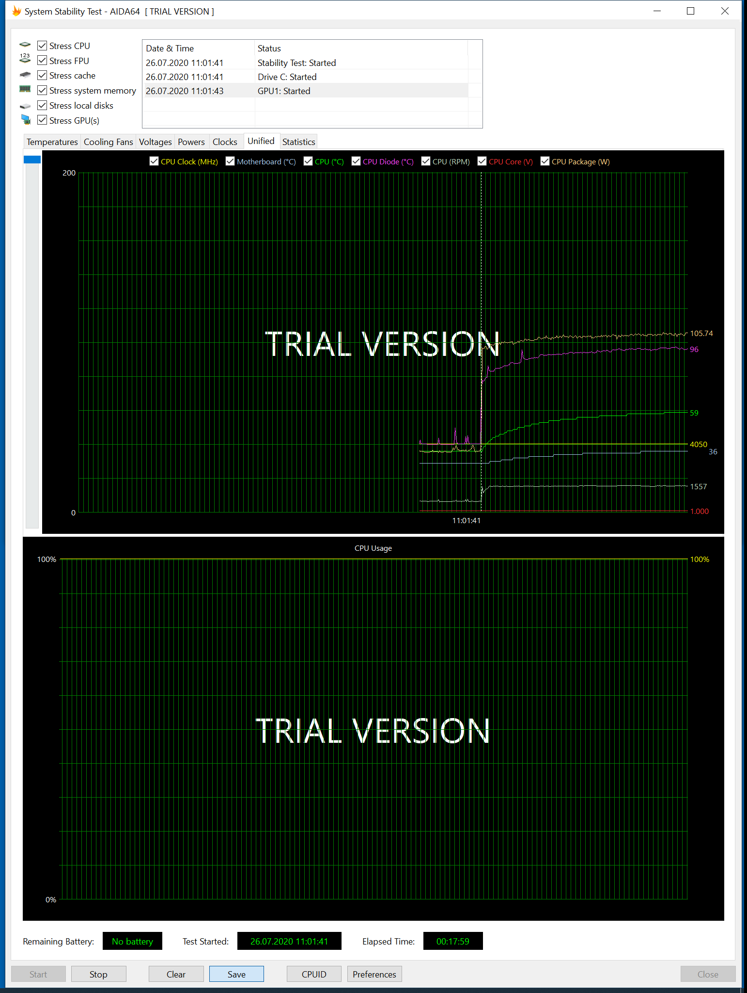Disable Stress cache option
The image size is (747, 993).
coord(42,75)
